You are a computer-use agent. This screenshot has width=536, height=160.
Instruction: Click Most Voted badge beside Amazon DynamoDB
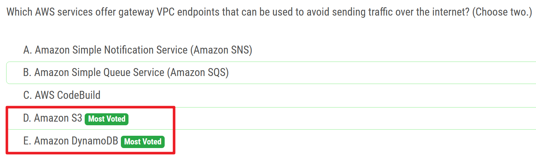tap(143, 142)
